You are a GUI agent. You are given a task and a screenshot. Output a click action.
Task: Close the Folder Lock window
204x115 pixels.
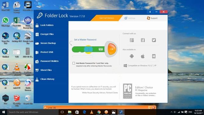tap(164, 12)
